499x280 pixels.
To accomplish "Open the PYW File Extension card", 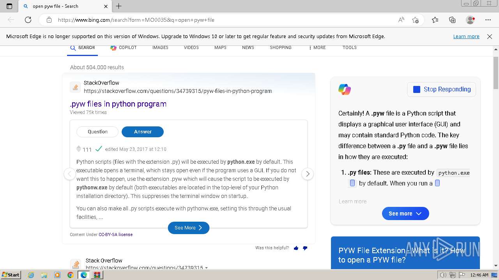I will pos(405,253).
